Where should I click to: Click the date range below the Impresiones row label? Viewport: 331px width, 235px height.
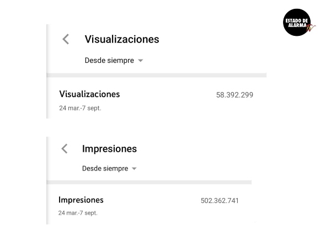(78, 213)
